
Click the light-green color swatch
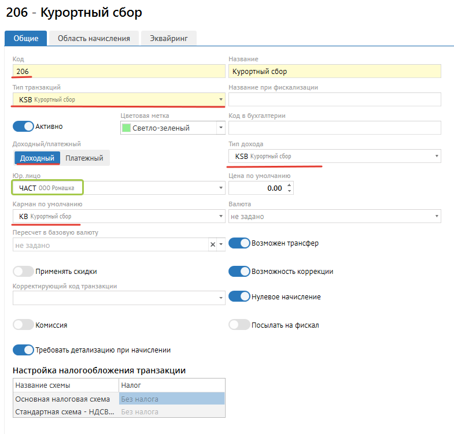126,128
